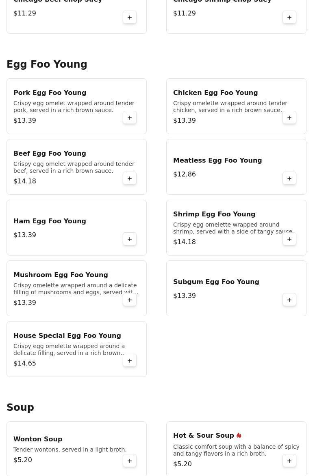
Task: Add Hot & Sour Soup to cart
Action: click(x=289, y=461)
